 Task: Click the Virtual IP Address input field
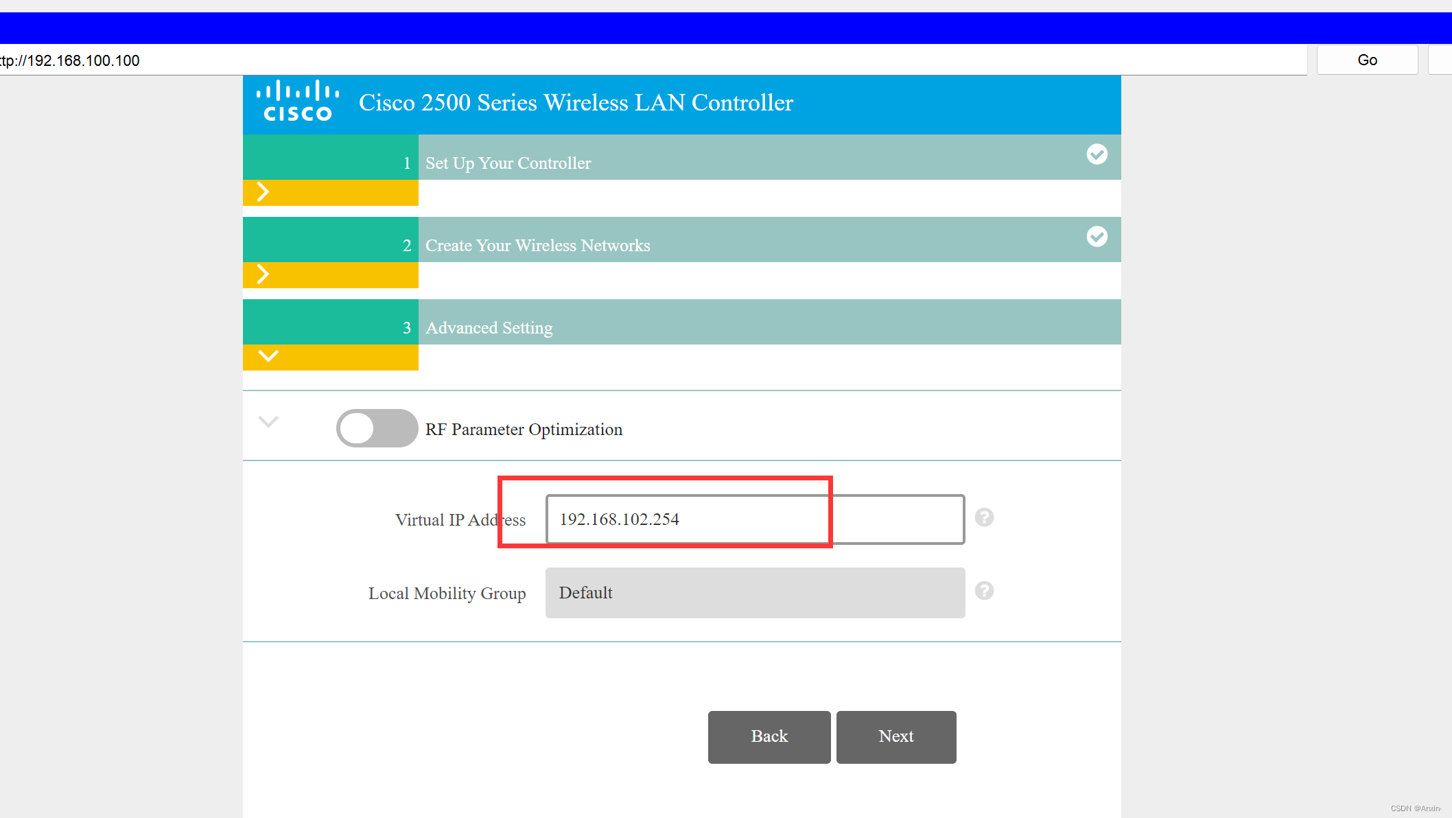coord(755,519)
